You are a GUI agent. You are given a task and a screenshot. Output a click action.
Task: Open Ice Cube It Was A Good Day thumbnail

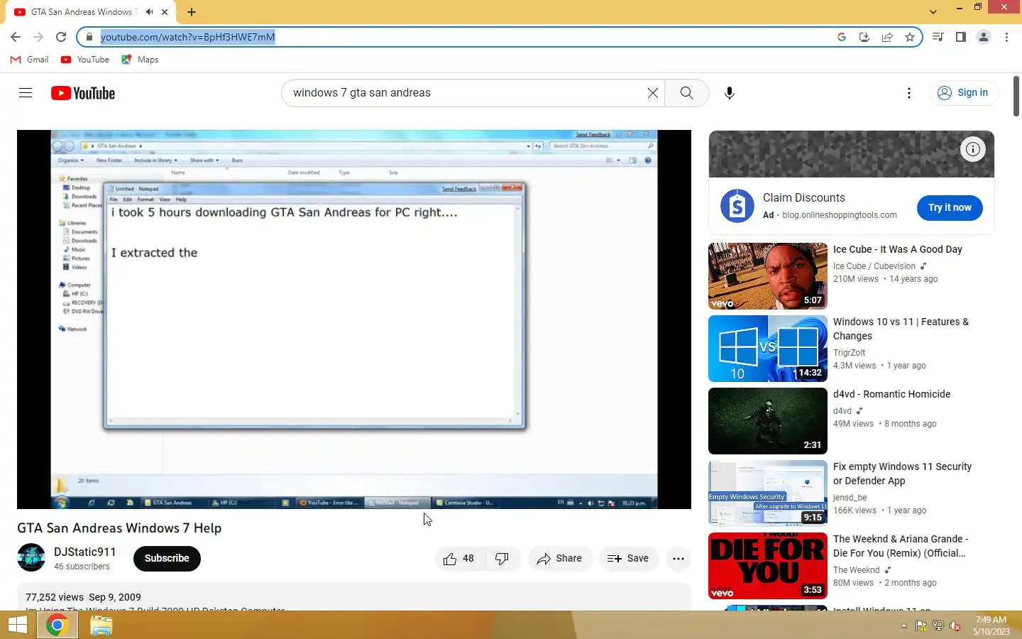pos(768,276)
